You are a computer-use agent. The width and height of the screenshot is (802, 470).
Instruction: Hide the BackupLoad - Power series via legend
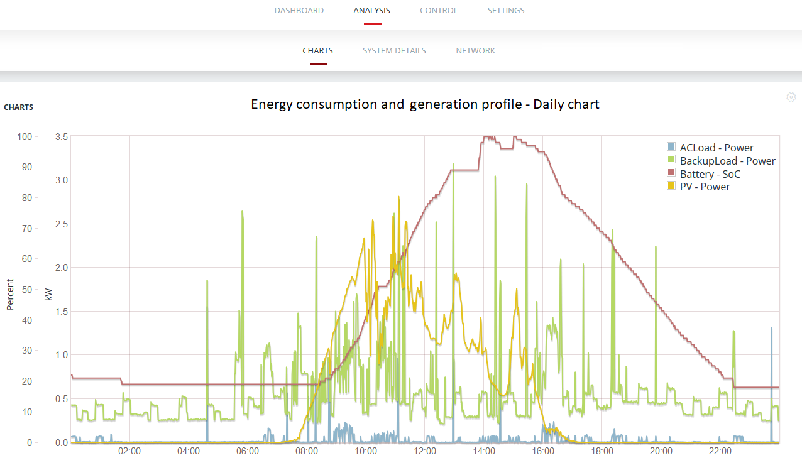tap(727, 160)
